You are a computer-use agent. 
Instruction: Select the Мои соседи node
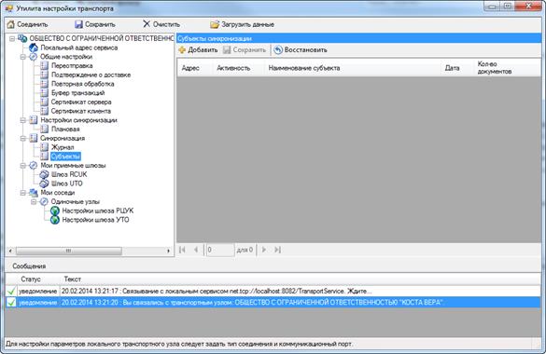[x=58, y=193]
